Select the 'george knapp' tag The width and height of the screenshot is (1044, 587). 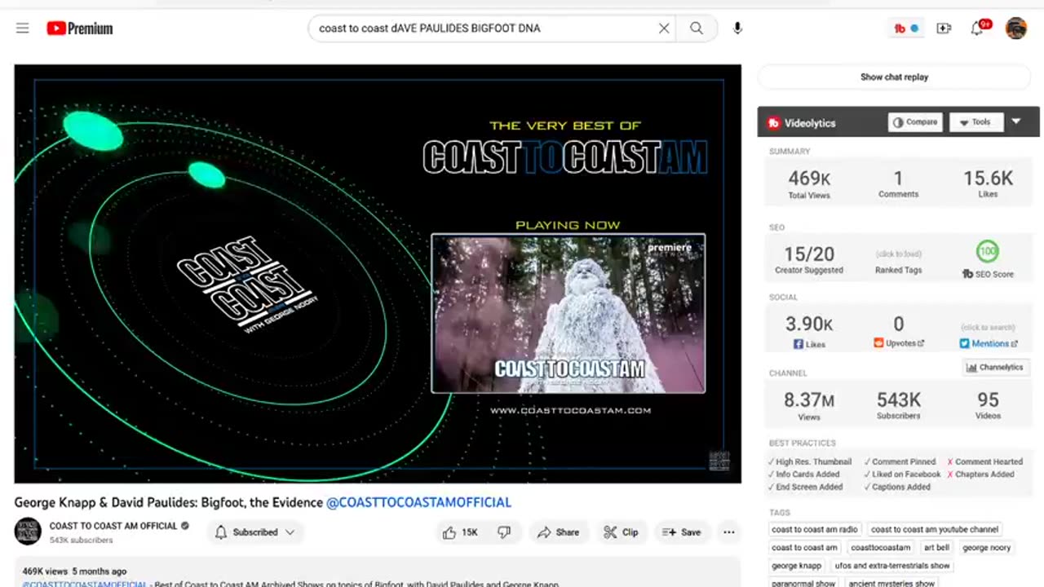tap(796, 565)
